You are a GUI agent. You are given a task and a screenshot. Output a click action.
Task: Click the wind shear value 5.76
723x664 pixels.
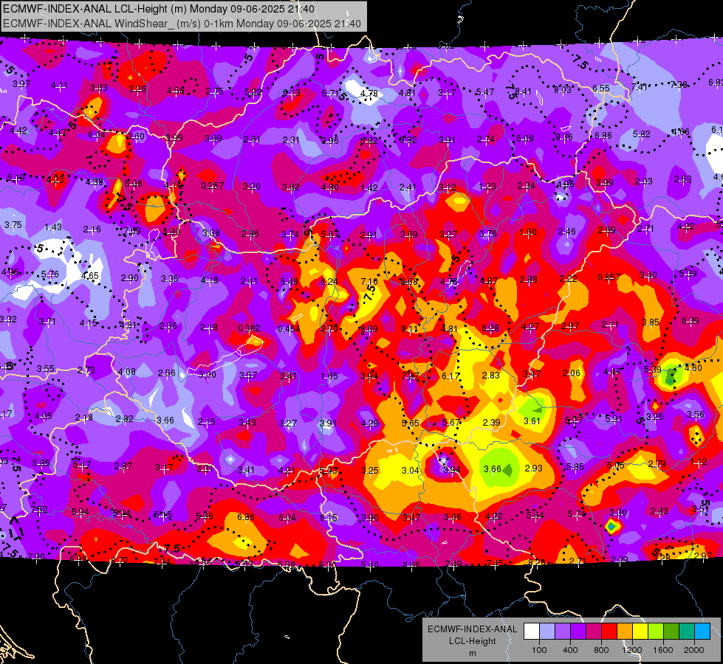[x=49, y=274]
